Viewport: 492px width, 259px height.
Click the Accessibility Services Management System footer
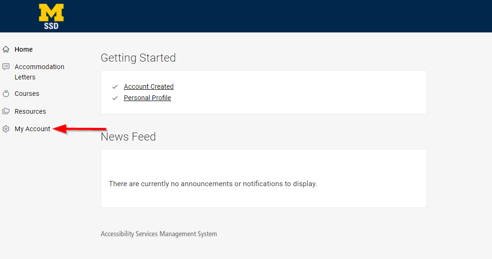pyautogui.click(x=159, y=234)
